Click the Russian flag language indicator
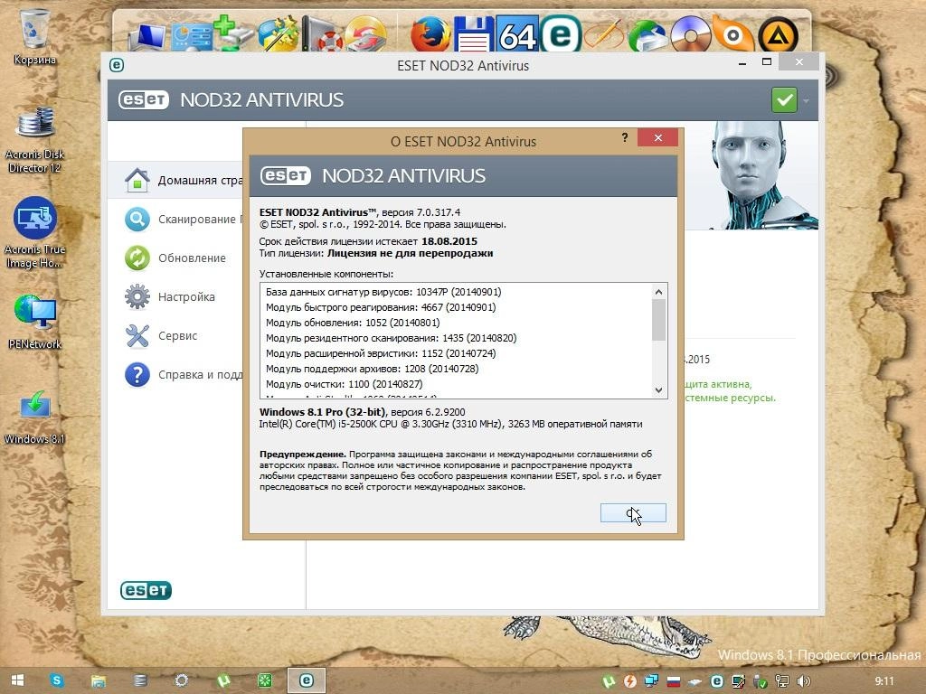The width and height of the screenshot is (926, 694). click(673, 681)
